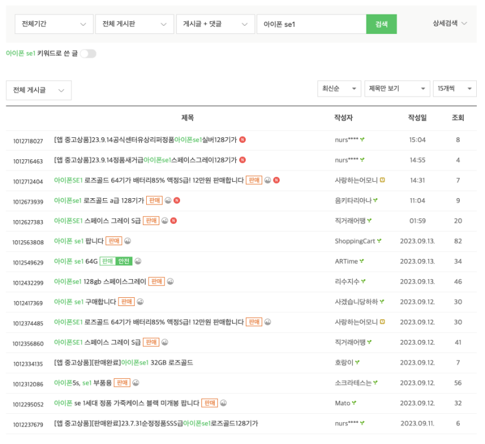The image size is (485, 444).
Task: Click the green sprout icon next to ShoppingCart
Action: click(x=380, y=241)
